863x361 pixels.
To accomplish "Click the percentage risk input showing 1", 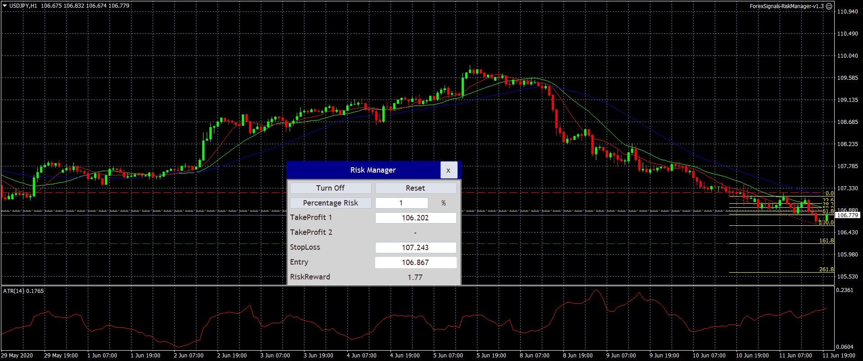I will coord(401,203).
